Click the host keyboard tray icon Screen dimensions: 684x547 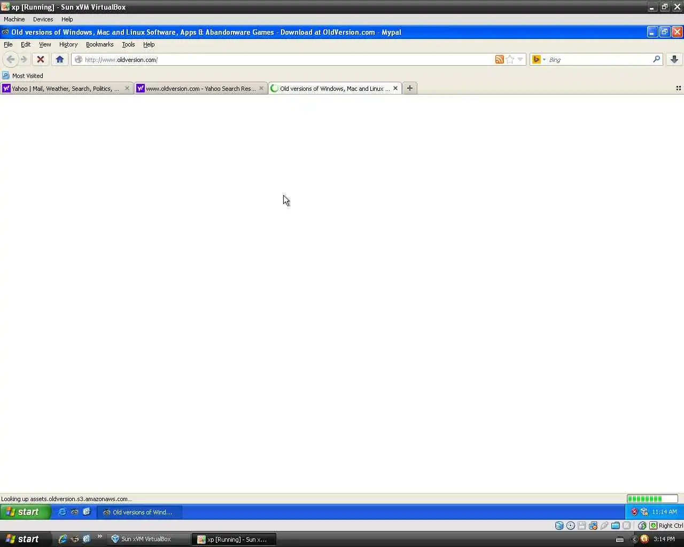tap(620, 539)
